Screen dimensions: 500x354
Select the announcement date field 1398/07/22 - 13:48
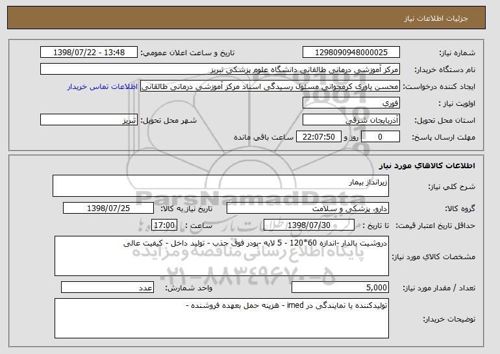(x=89, y=53)
